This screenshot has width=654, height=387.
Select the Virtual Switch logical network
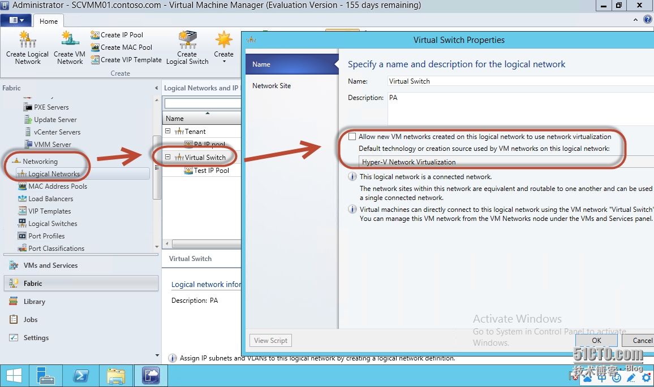coord(205,158)
